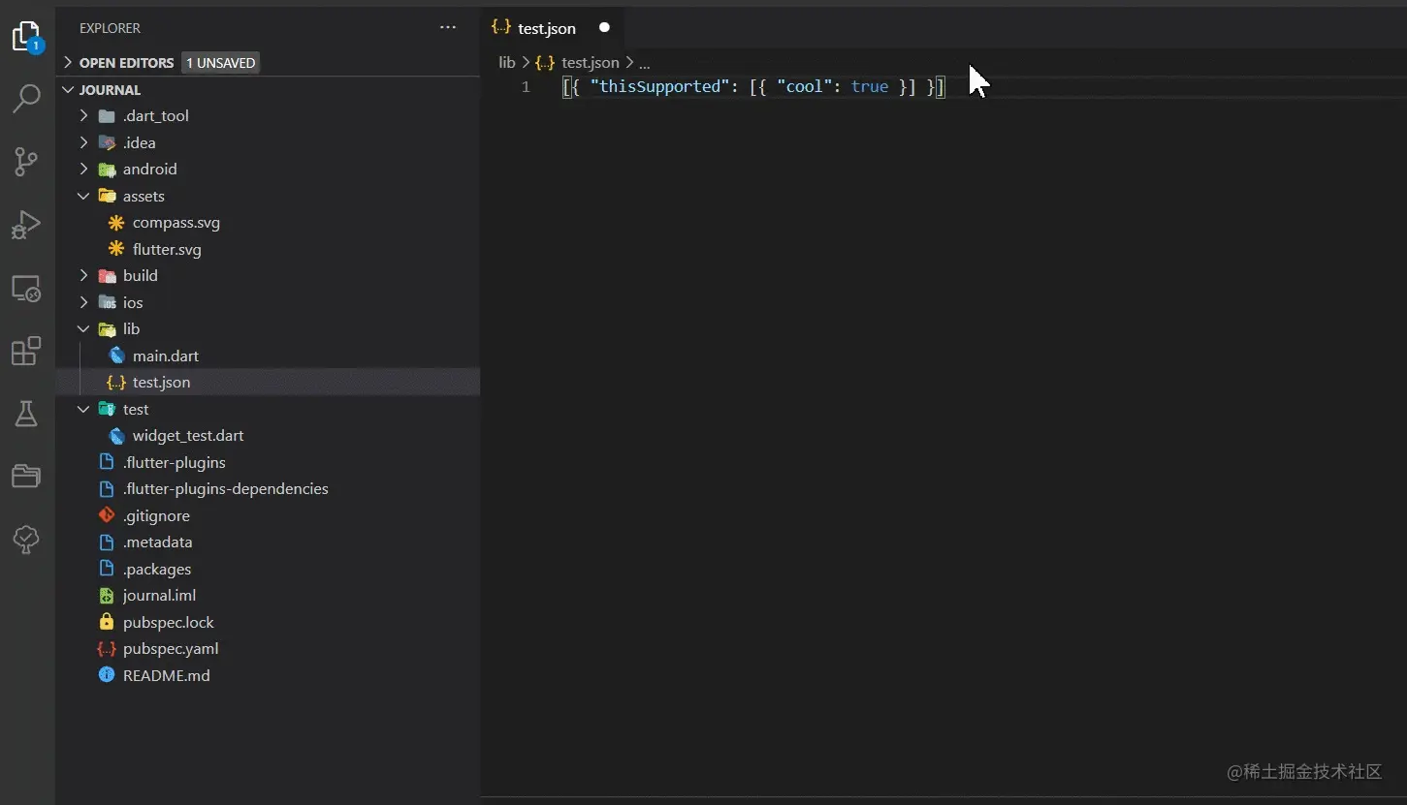Click the pubspec.yaml file icon
The height and width of the screenshot is (805, 1407).
(107, 649)
